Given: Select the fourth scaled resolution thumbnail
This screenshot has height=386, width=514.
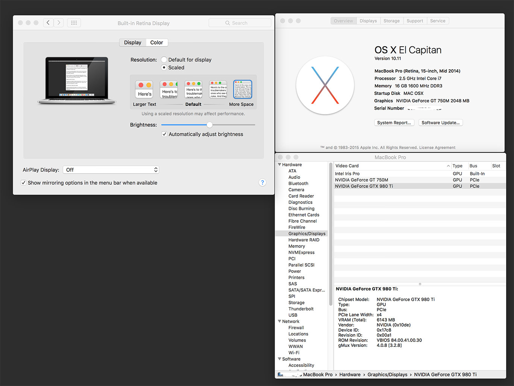Looking at the screenshot, I should pyautogui.click(x=218, y=90).
